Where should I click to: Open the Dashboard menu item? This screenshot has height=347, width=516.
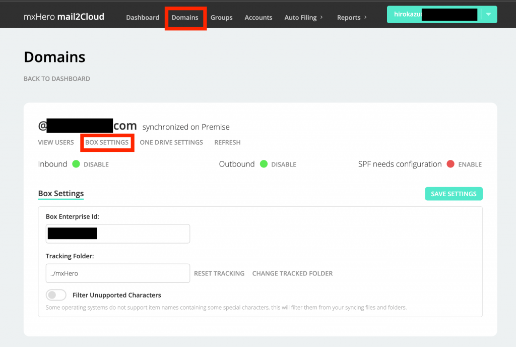(x=143, y=18)
